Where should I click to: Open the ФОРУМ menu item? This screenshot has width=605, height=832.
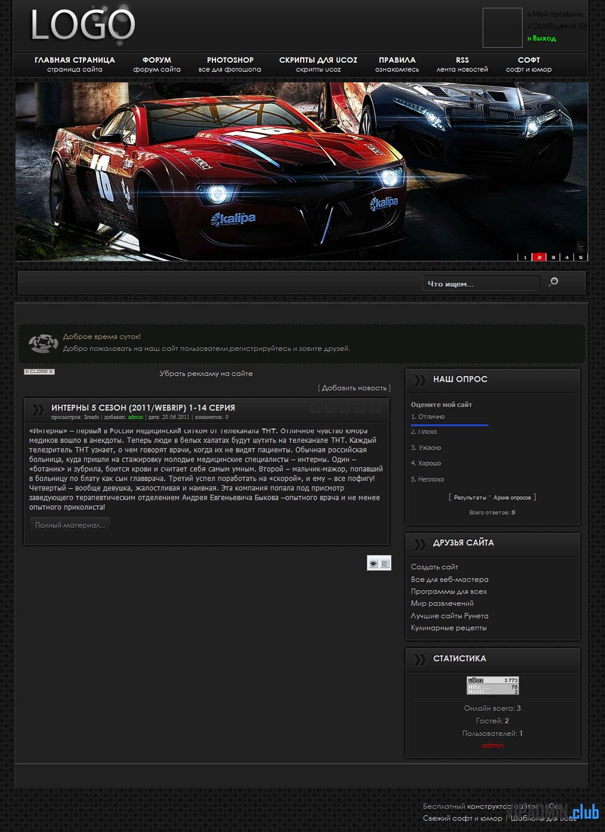[157, 64]
